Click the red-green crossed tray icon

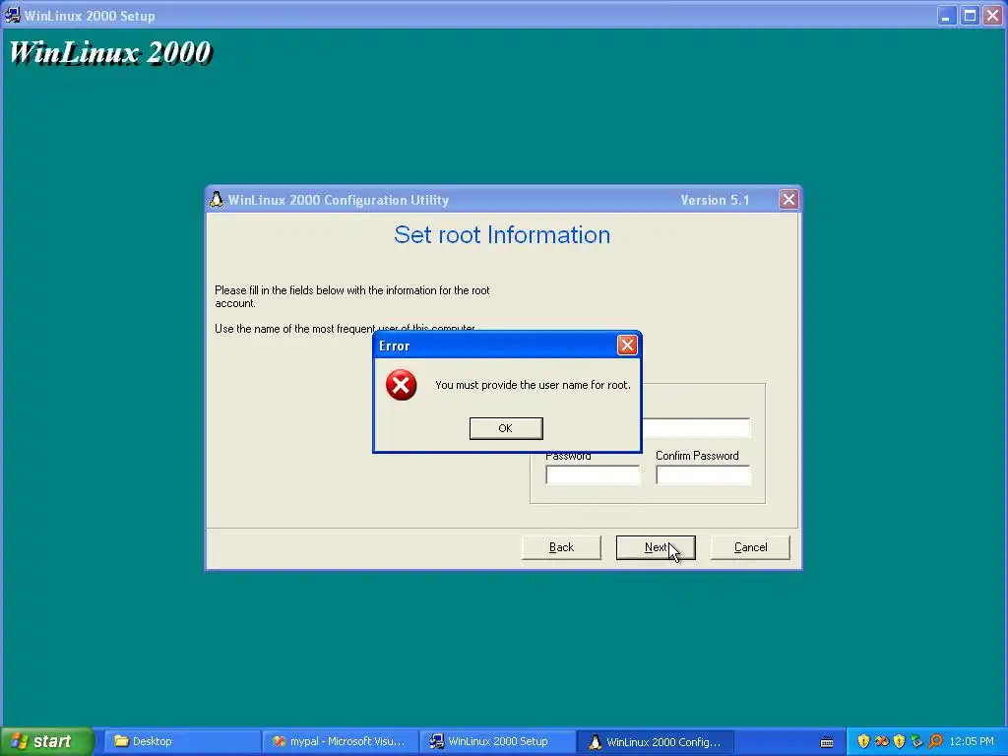882,741
